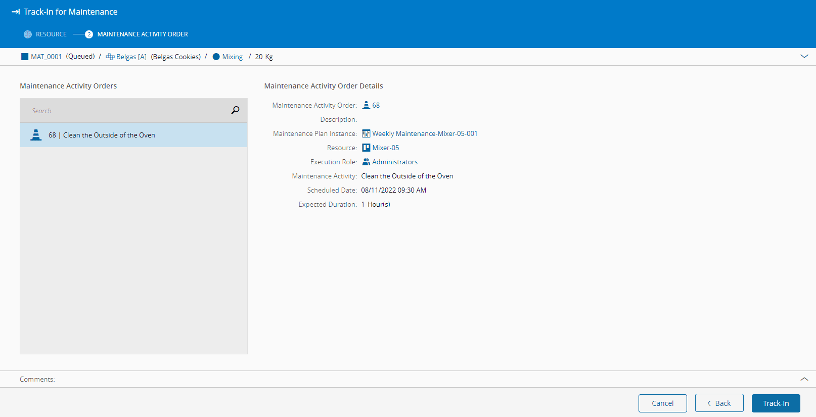Screen dimensions: 816x417
Task: Click the Track-In arrow icon in header
Action: tap(16, 12)
